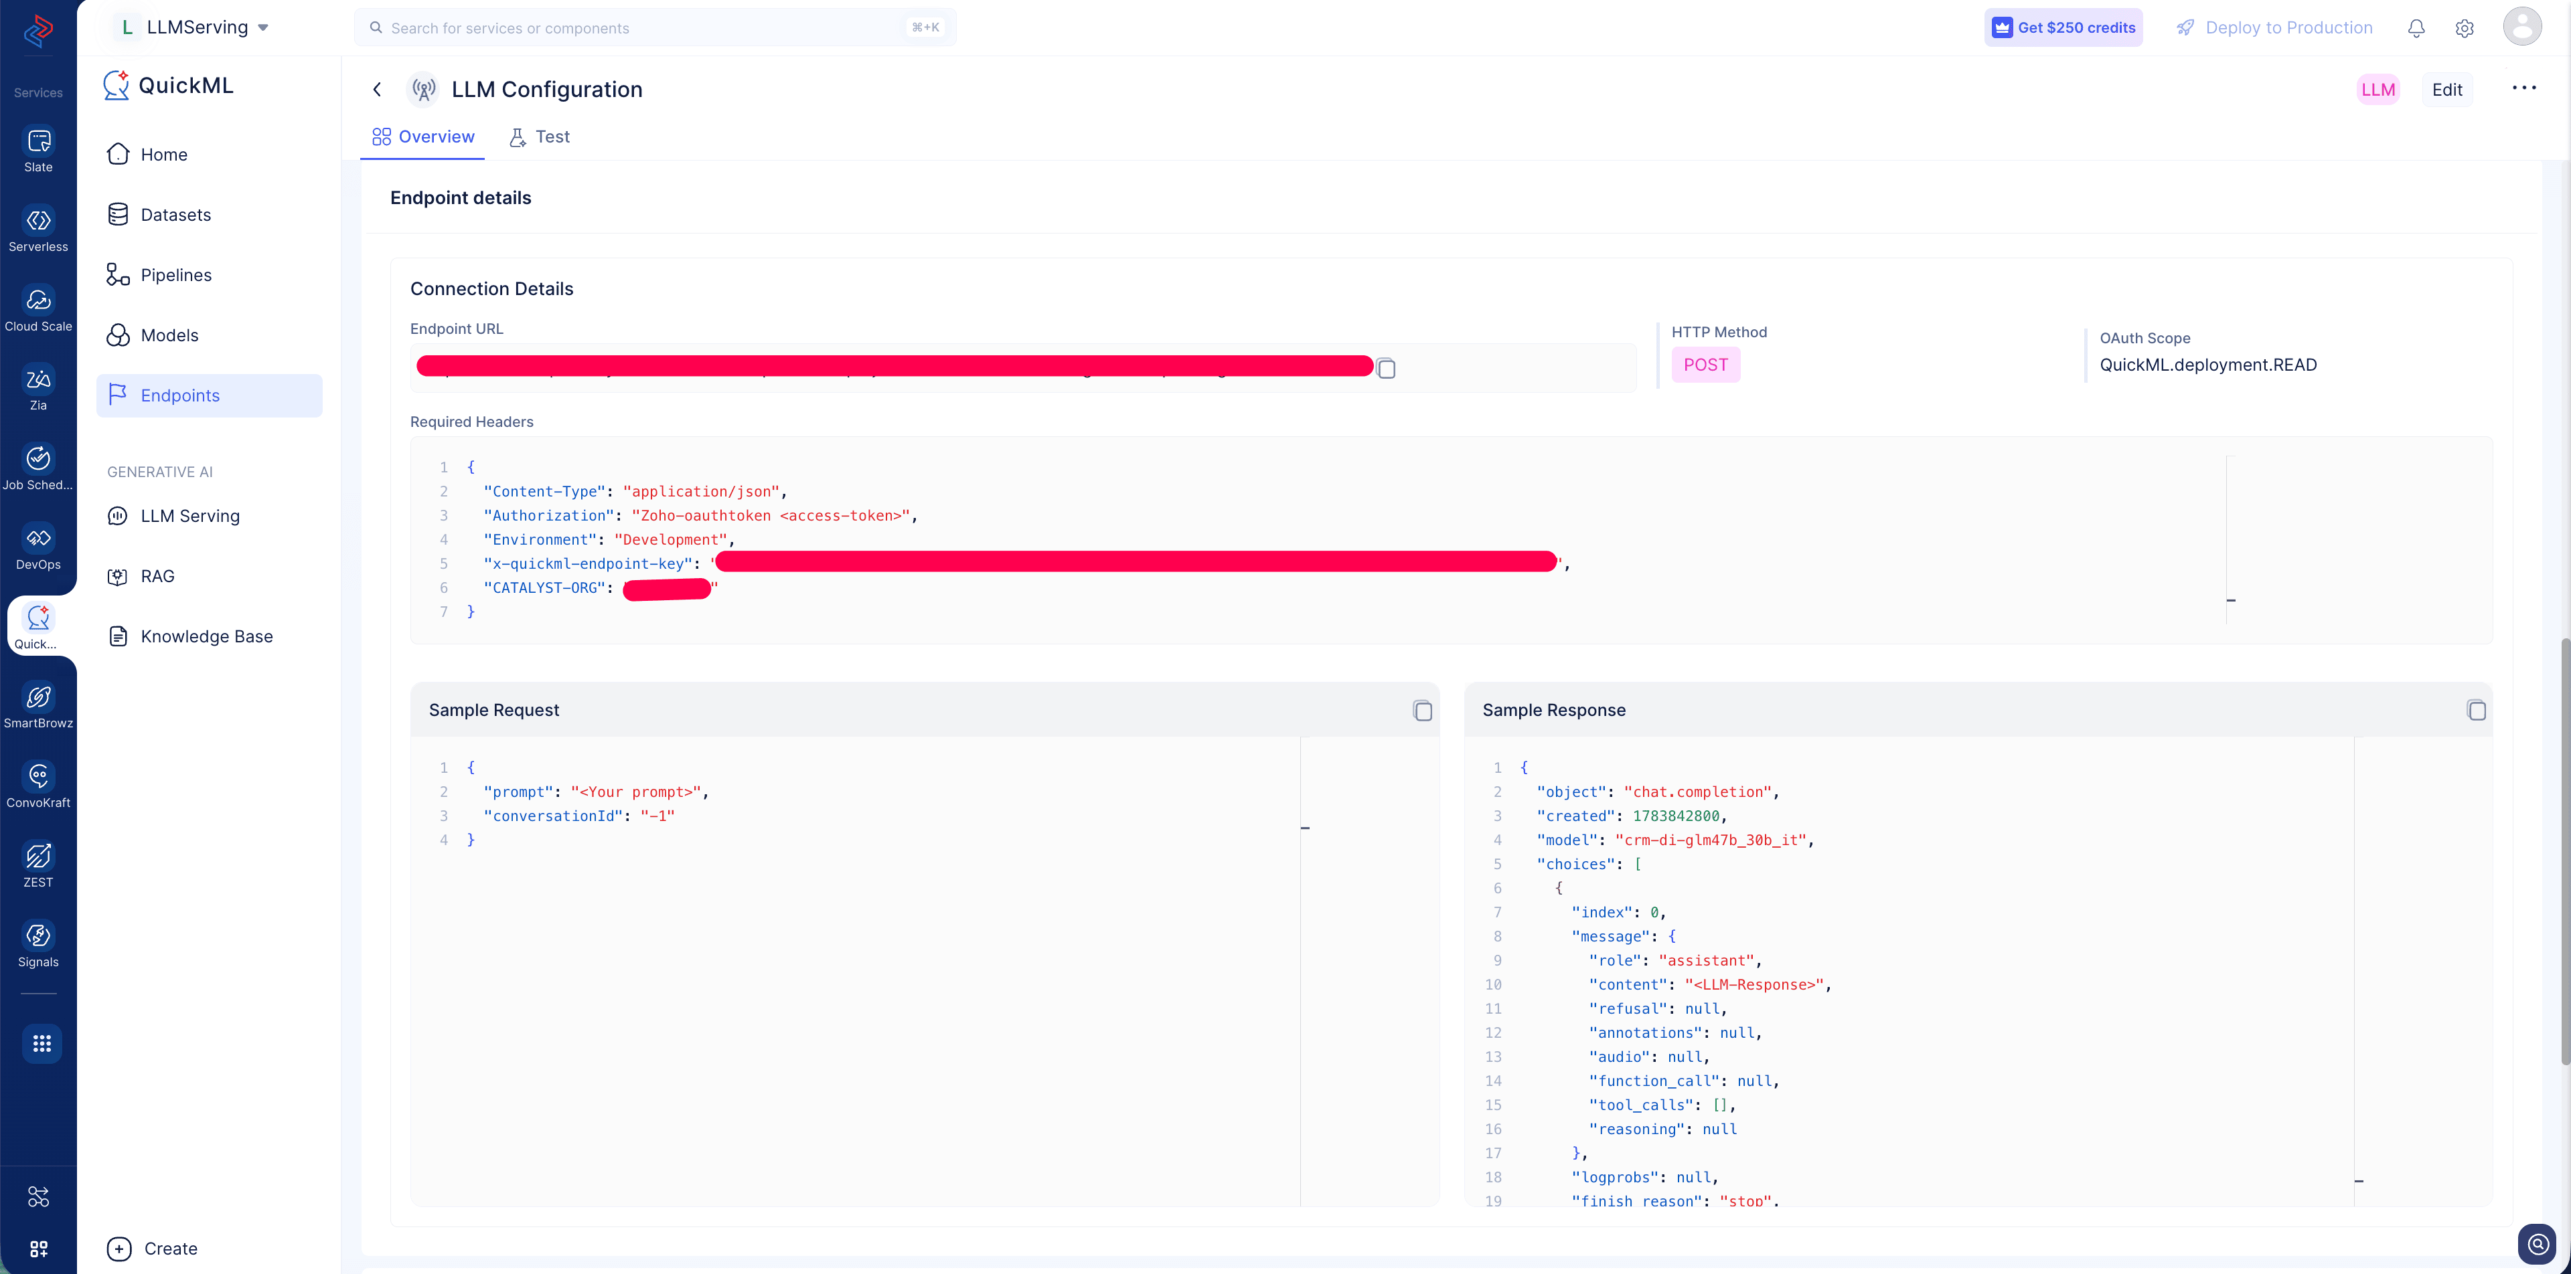Click the LLM Configuration page title
Image resolution: width=2571 pixels, height=1274 pixels.
547,90
